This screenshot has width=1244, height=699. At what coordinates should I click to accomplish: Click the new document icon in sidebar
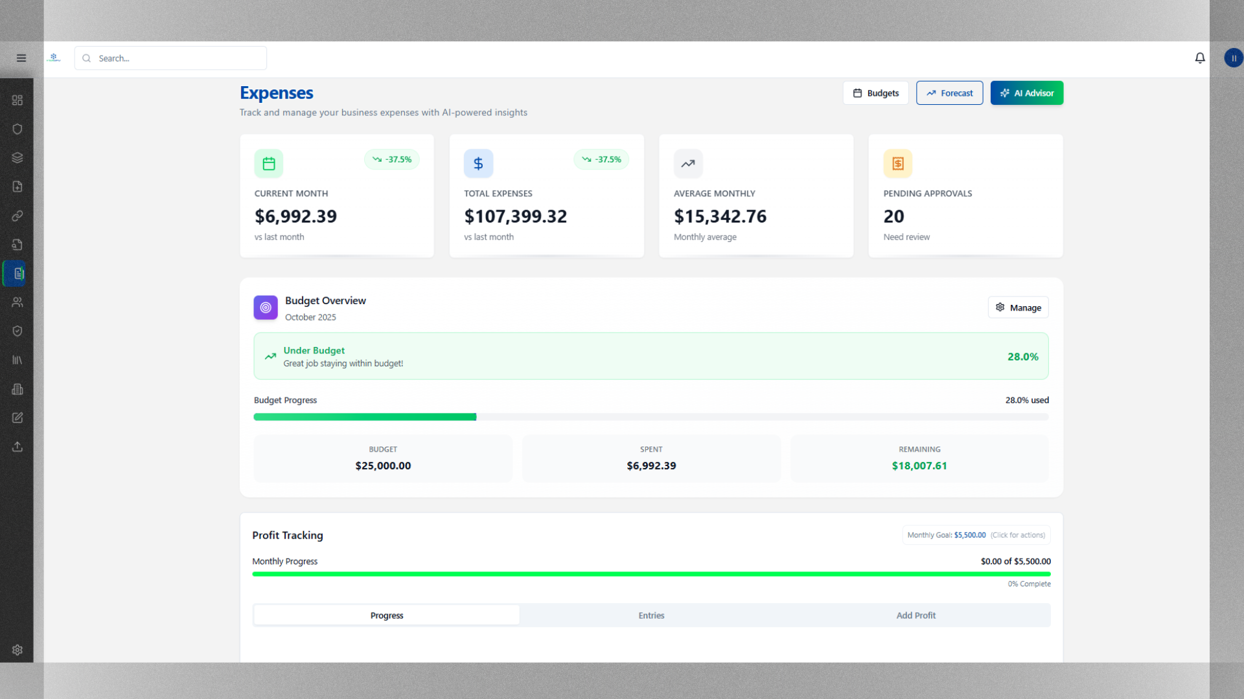pyautogui.click(x=17, y=186)
